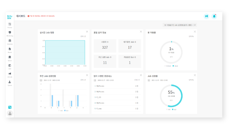Open the calendar icon in 많이 수행된 프로세스

tap(95, 80)
